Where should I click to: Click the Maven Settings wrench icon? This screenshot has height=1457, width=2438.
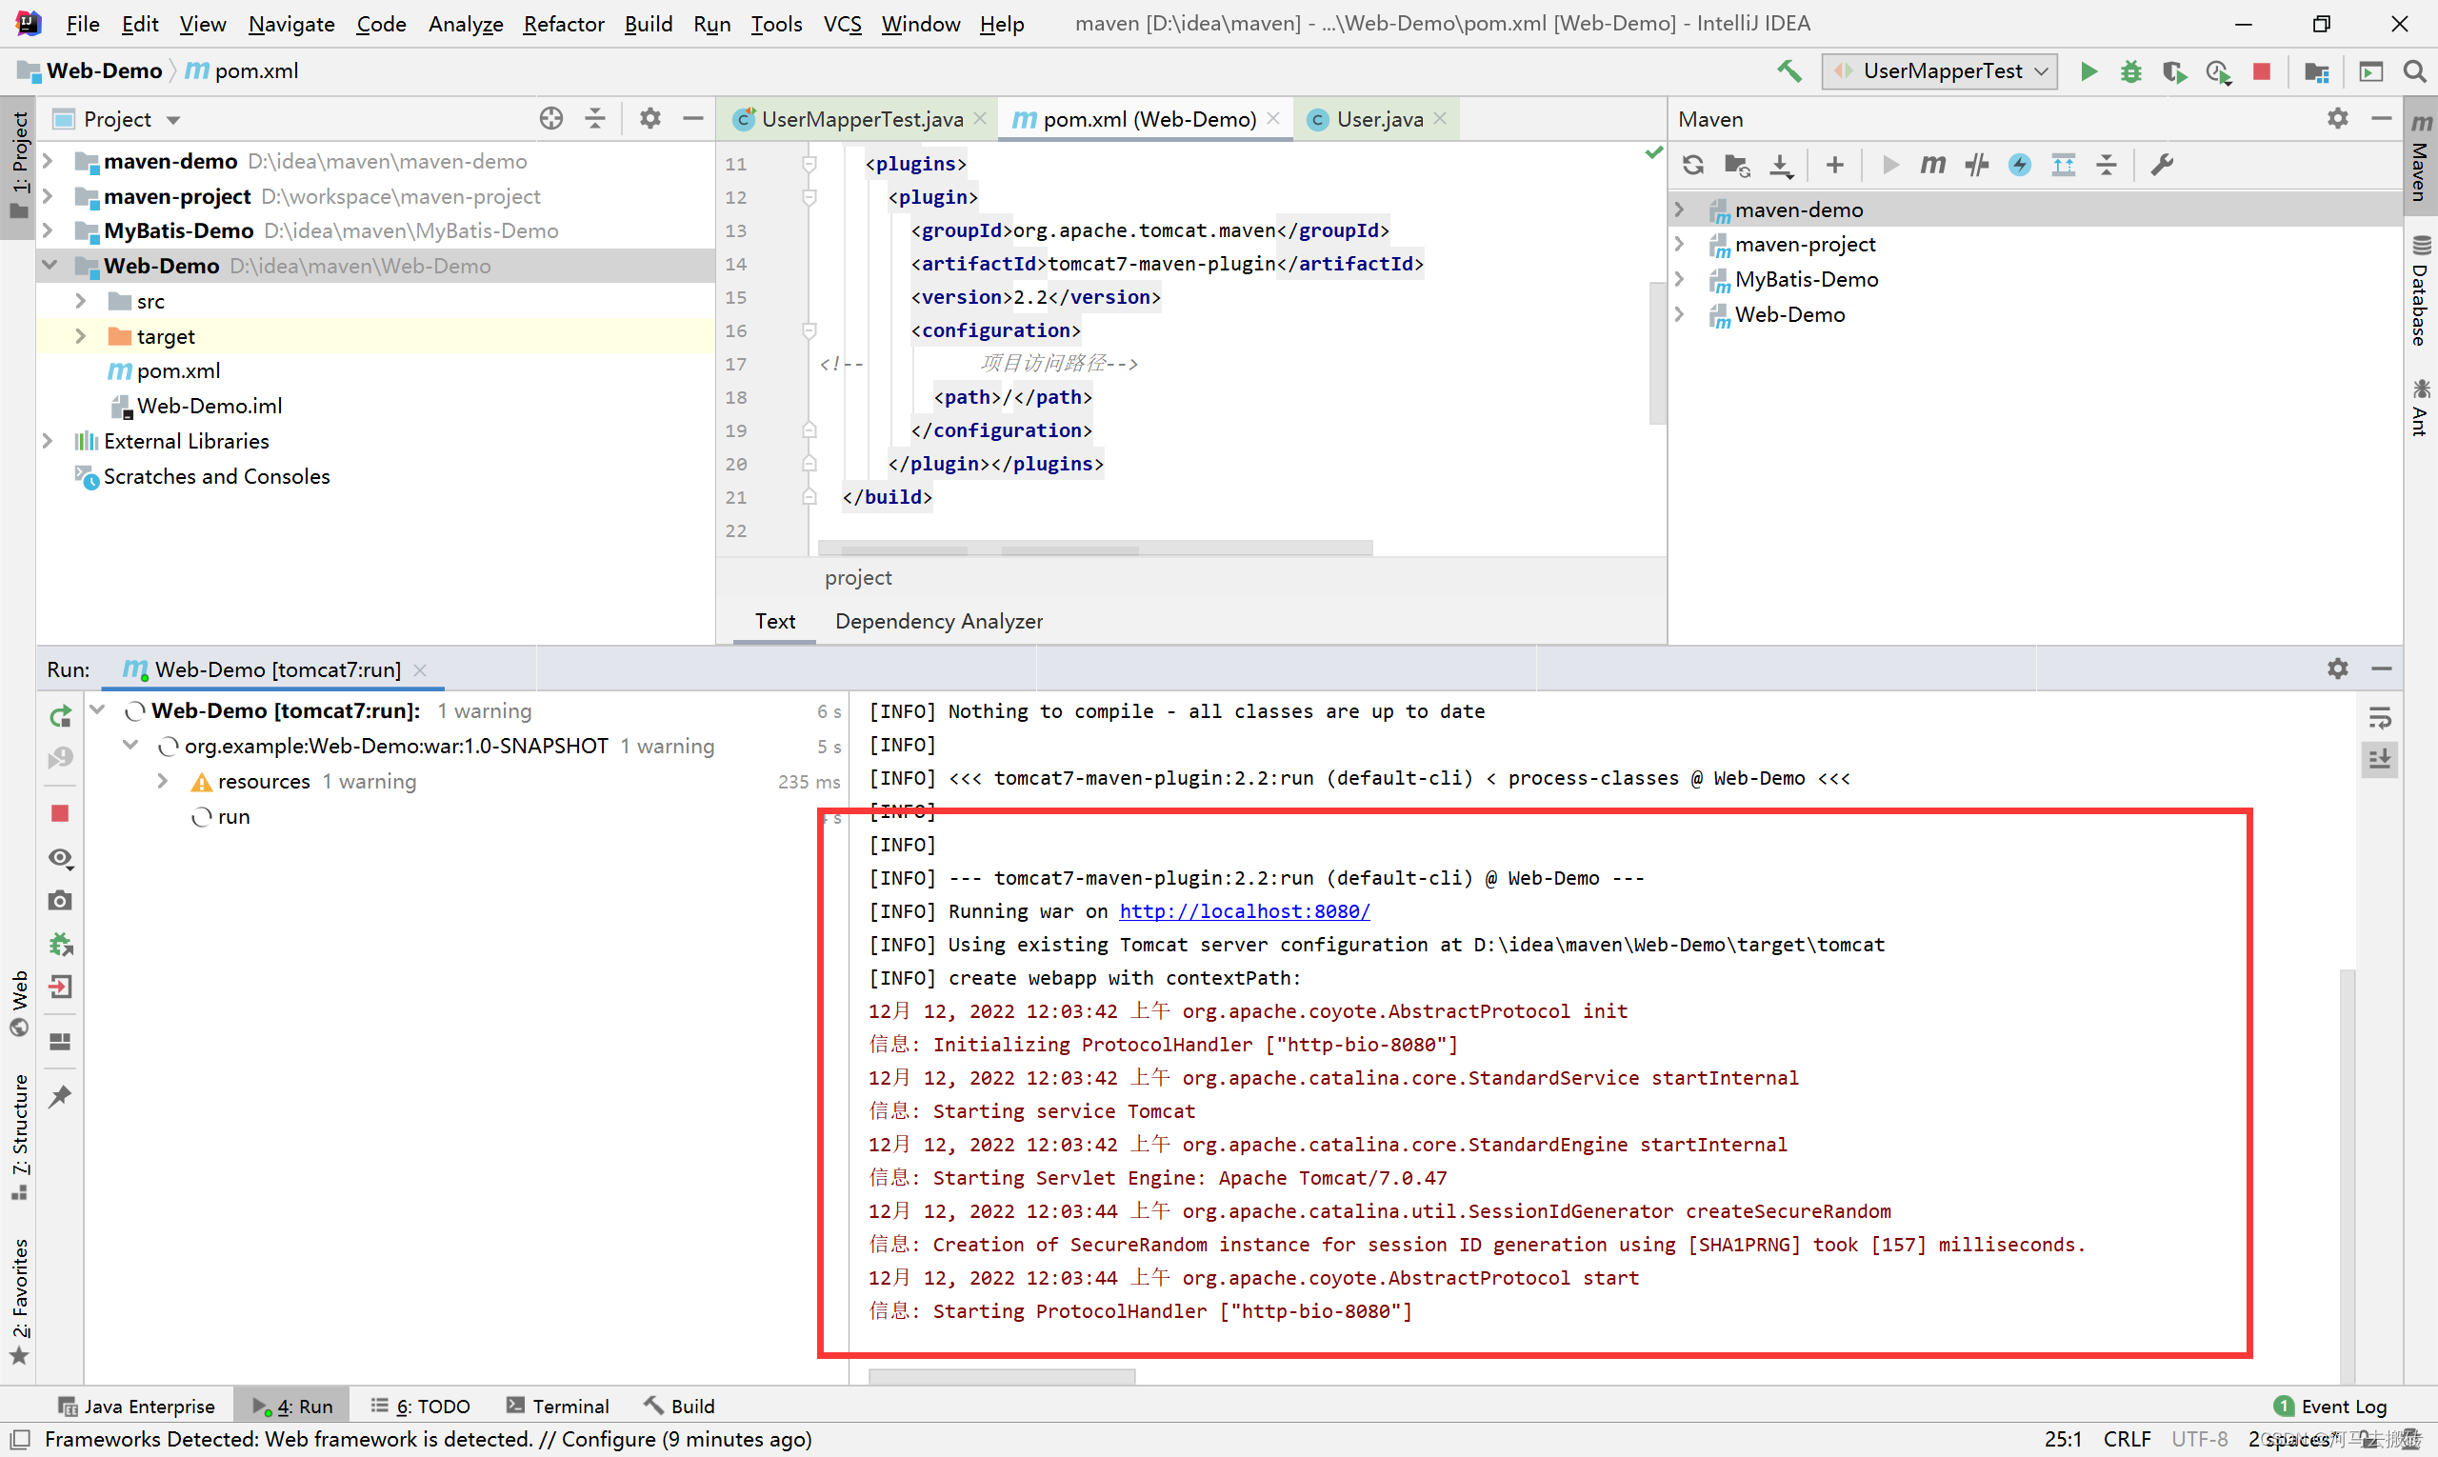(2161, 165)
